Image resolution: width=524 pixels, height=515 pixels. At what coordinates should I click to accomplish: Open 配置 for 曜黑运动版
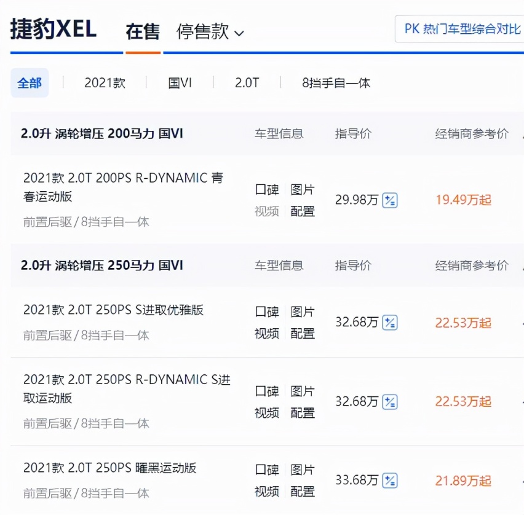[303, 492]
